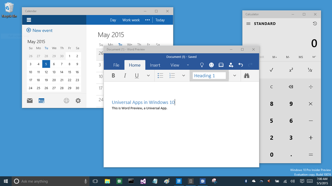Open Task View from the taskbar
The image size is (332, 186).
tap(95, 181)
